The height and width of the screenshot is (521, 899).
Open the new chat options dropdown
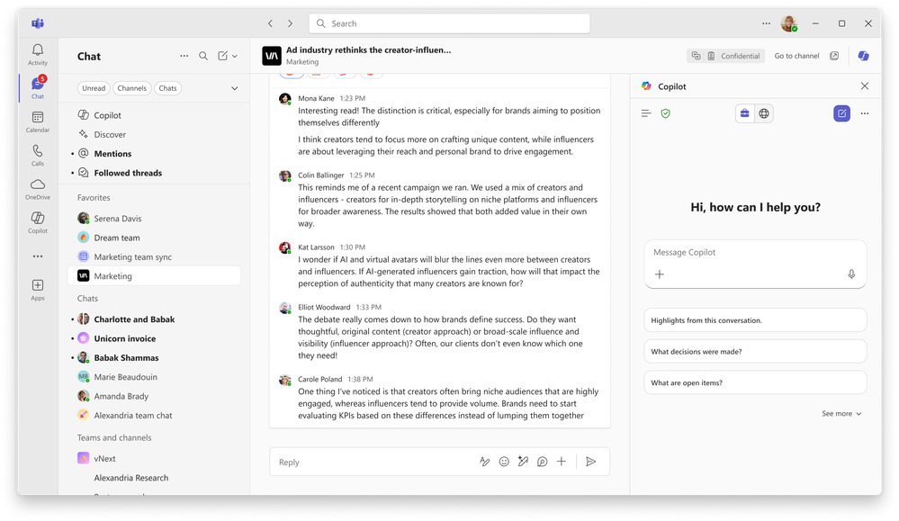(235, 56)
